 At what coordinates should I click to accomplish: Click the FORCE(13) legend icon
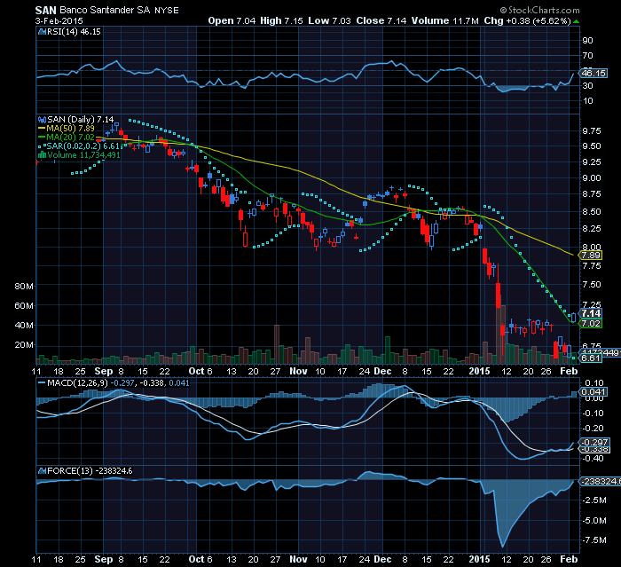42,470
